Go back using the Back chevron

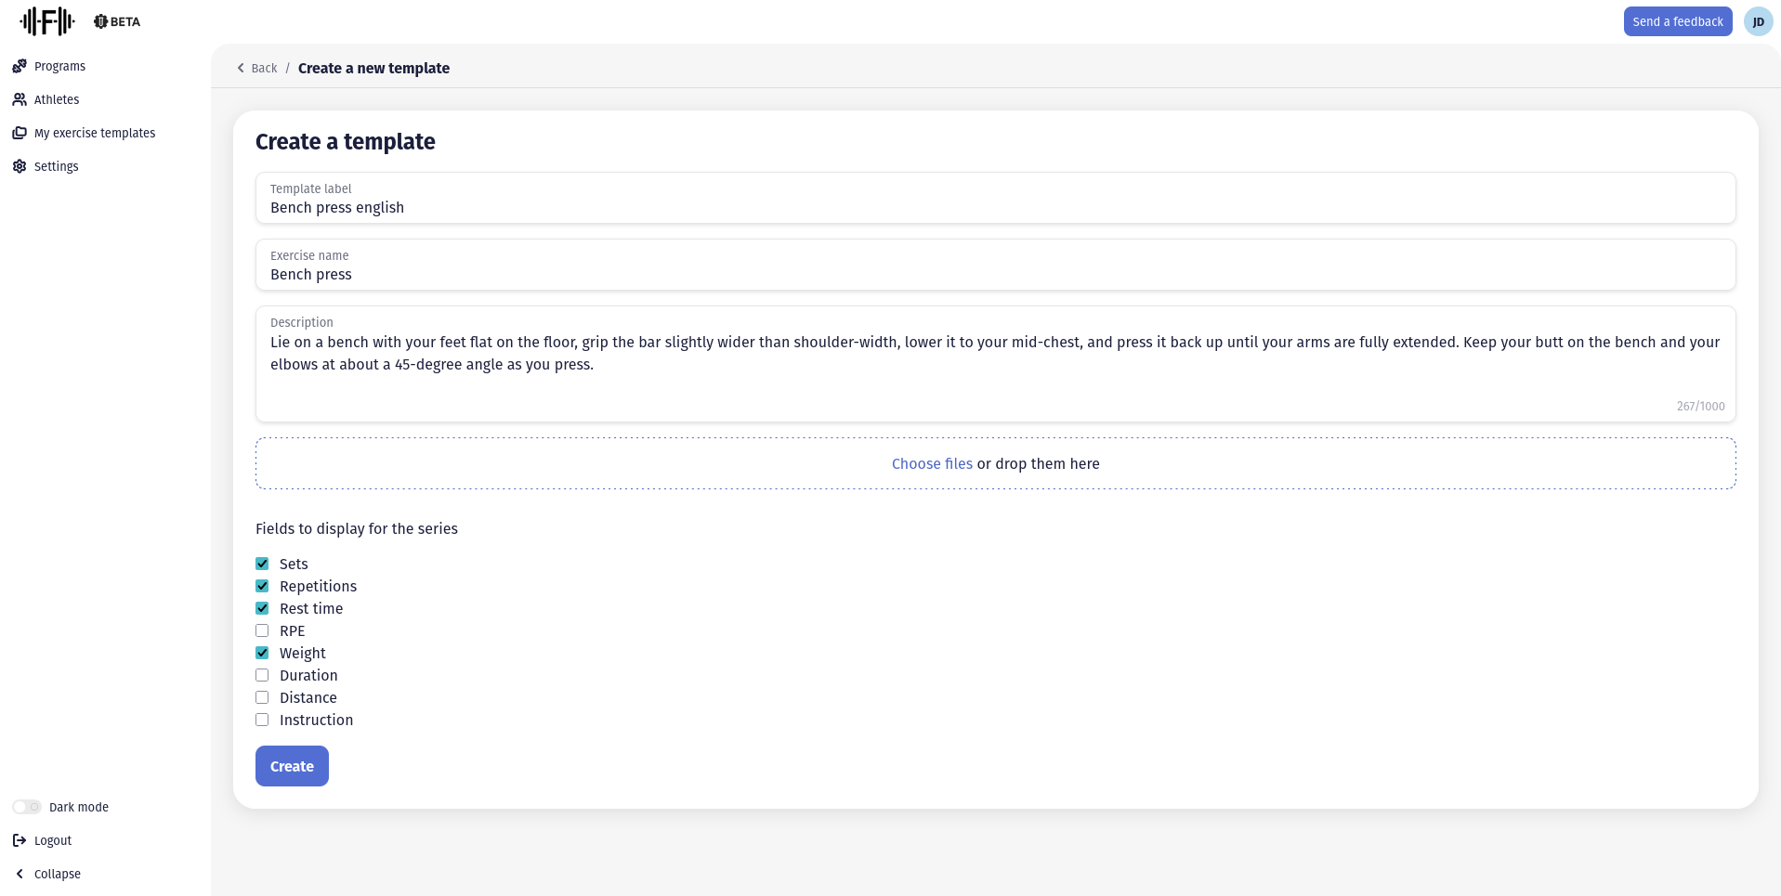241,68
